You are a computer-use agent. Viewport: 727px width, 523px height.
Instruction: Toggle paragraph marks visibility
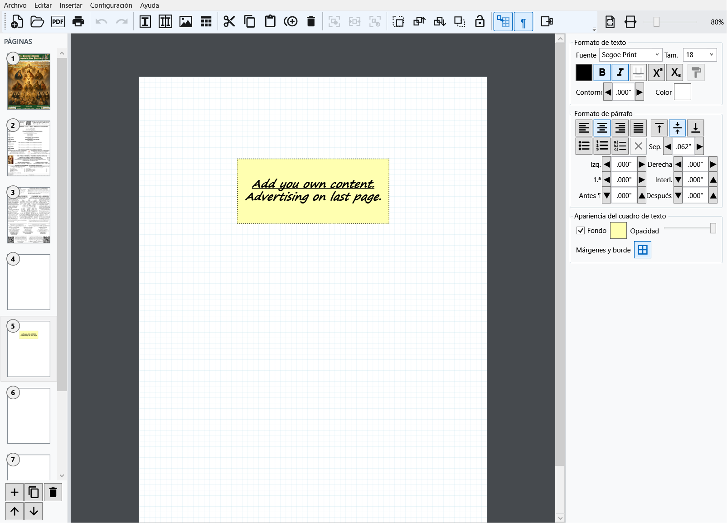click(523, 21)
